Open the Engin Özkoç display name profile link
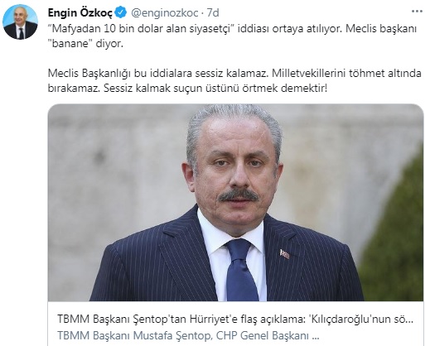The height and width of the screenshot is (346, 430). point(80,12)
